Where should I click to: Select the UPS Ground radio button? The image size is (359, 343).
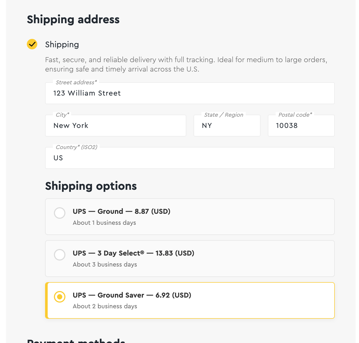point(60,213)
